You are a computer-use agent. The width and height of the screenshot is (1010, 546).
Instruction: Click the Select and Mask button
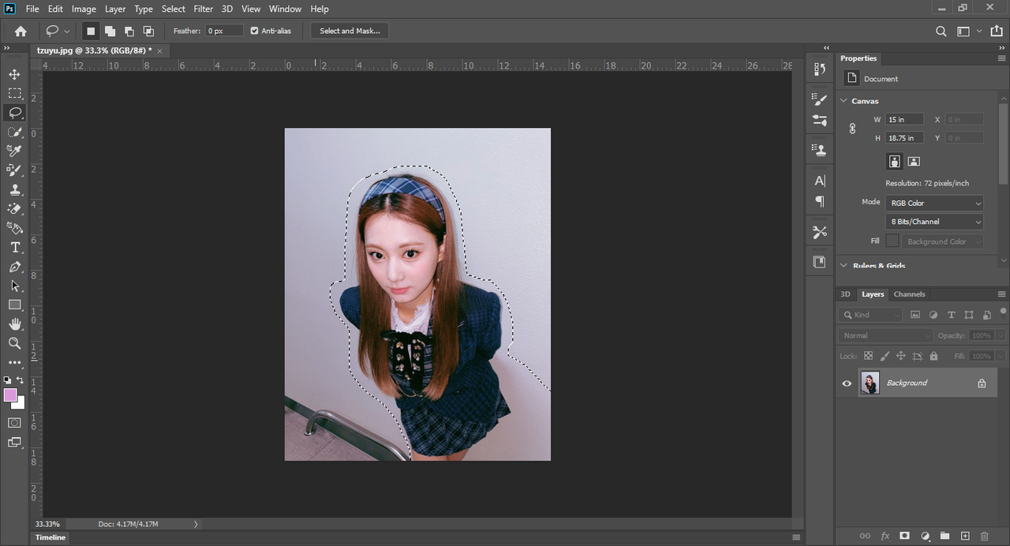350,31
